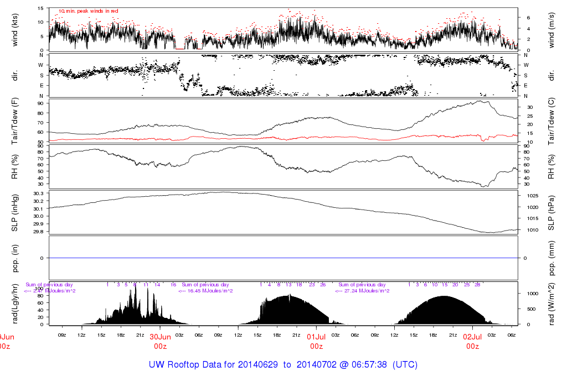Screen dimensions: 567x387
Task: Click the sea level pressure curve
Action: (x=283, y=212)
